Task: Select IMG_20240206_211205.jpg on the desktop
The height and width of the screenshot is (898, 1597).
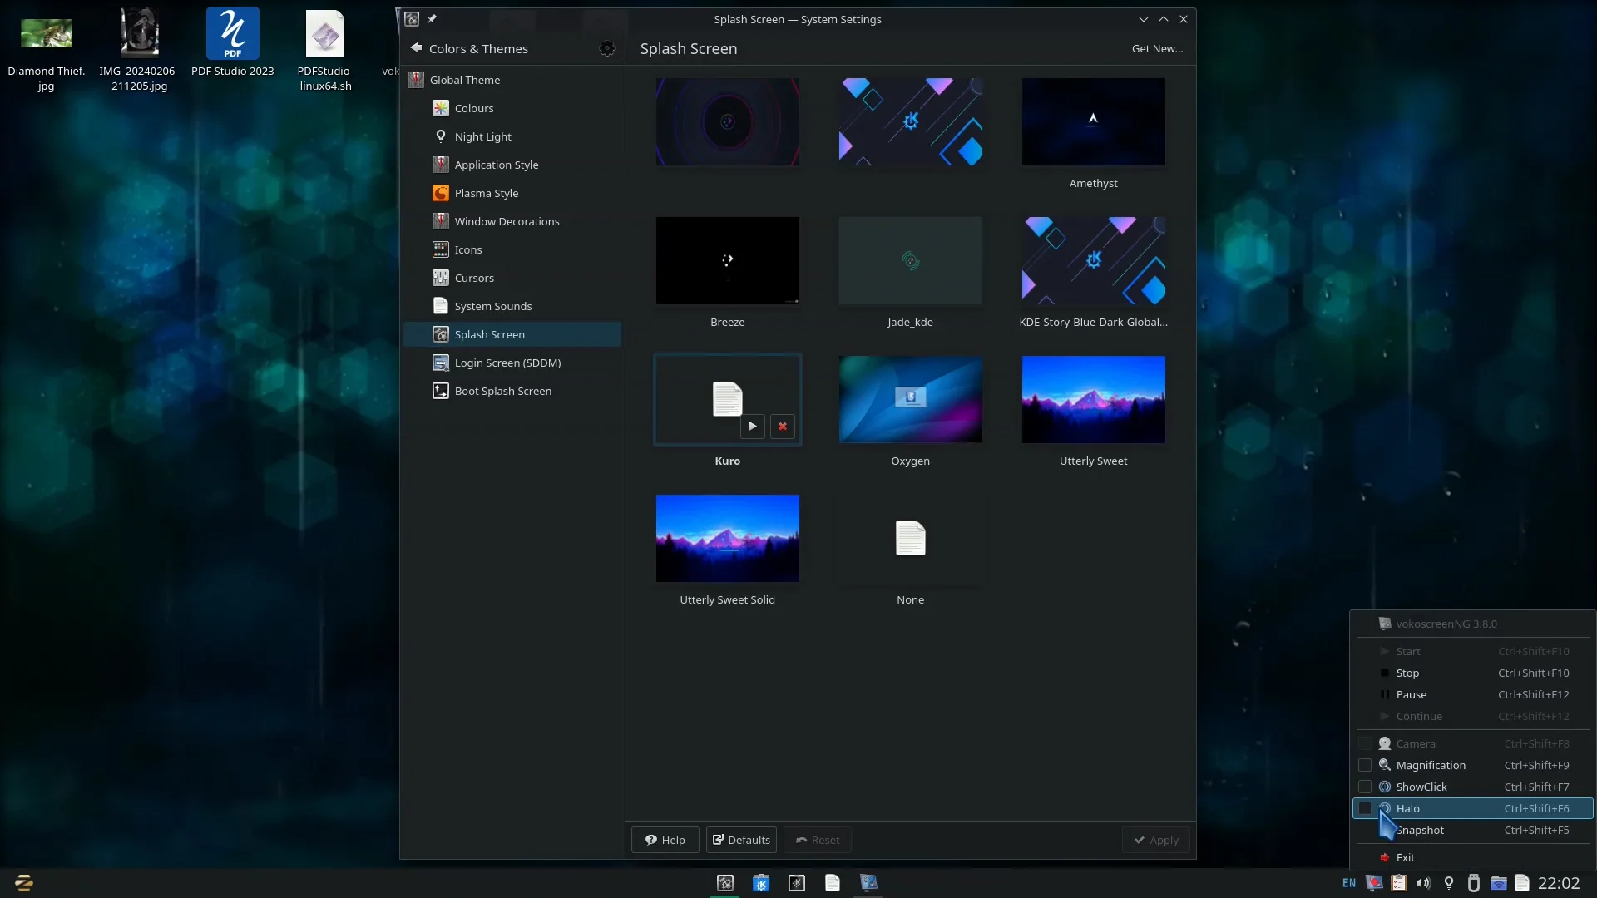Action: [140, 52]
